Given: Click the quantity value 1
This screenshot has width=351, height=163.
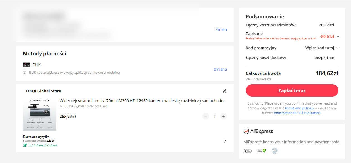Looking at the screenshot, I should [215, 116].
